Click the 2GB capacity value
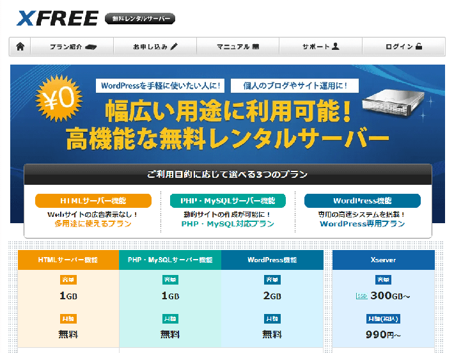Image resolution: width=454 pixels, height=353 pixels. (x=272, y=295)
